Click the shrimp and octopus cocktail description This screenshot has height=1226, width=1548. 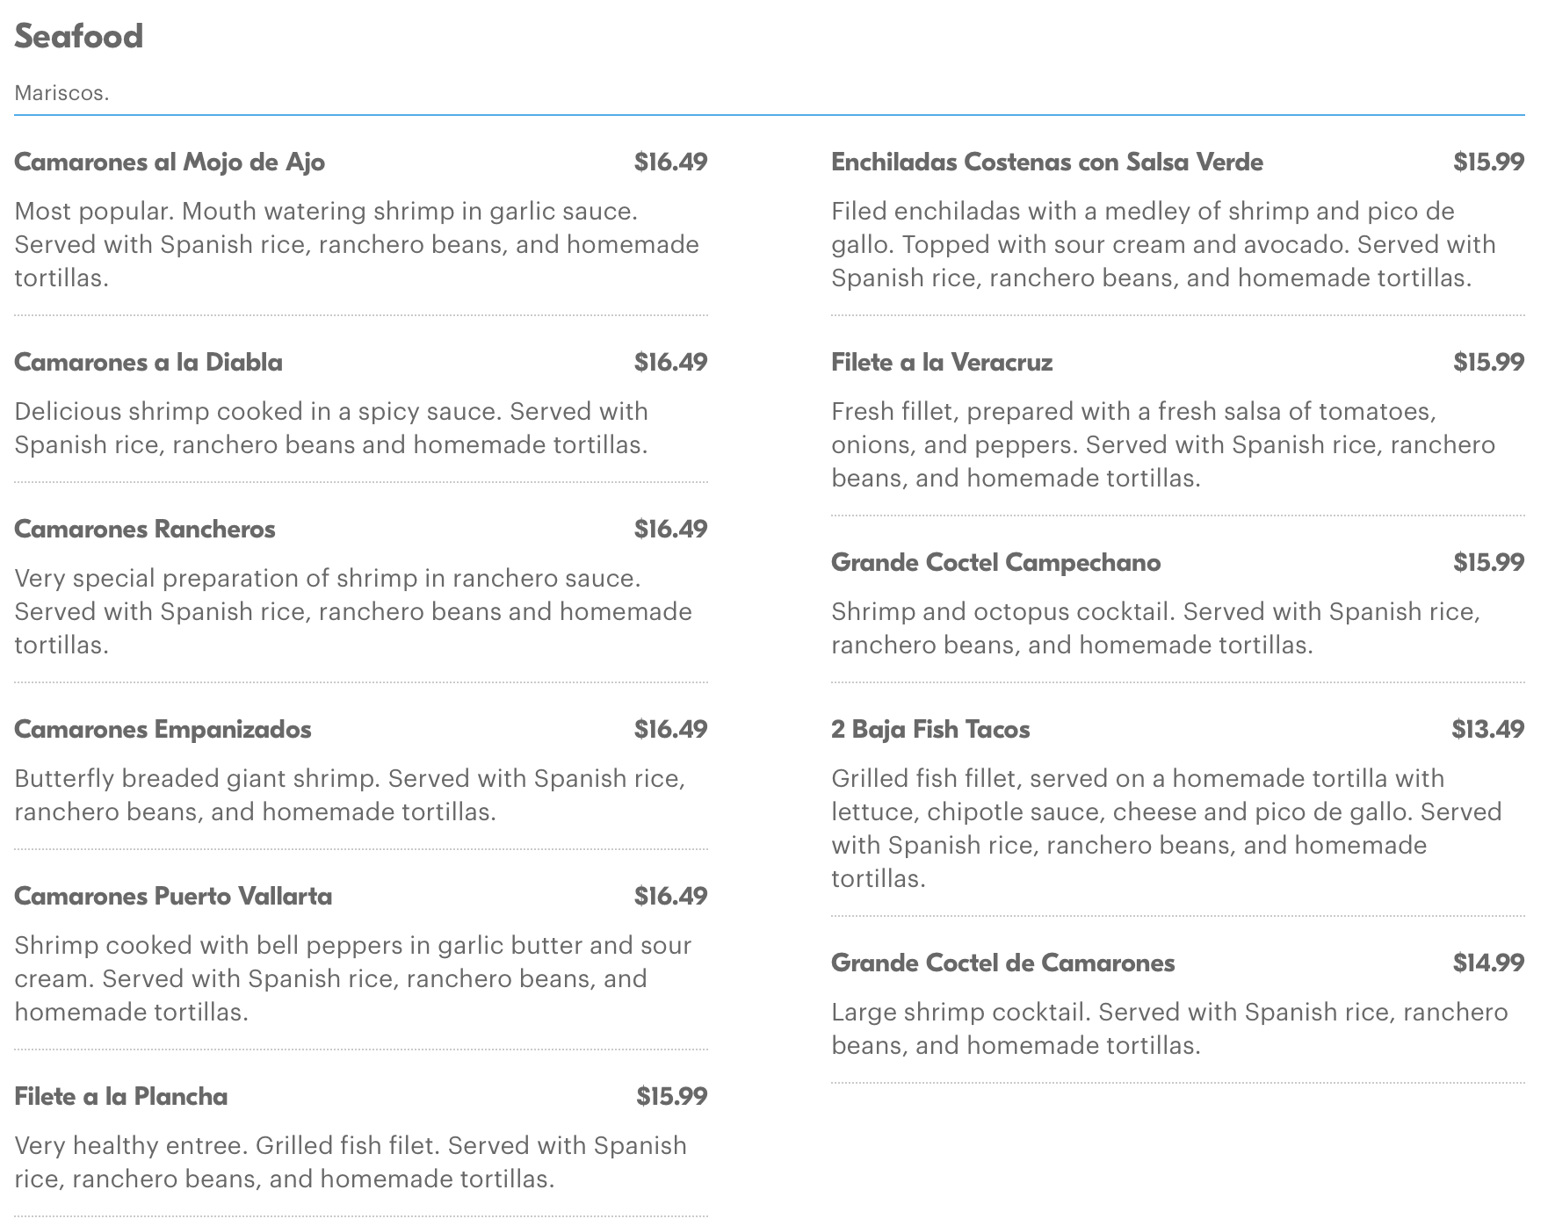[x=1155, y=628]
